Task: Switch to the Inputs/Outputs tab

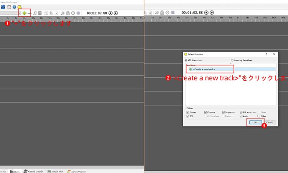Action: click(x=76, y=171)
